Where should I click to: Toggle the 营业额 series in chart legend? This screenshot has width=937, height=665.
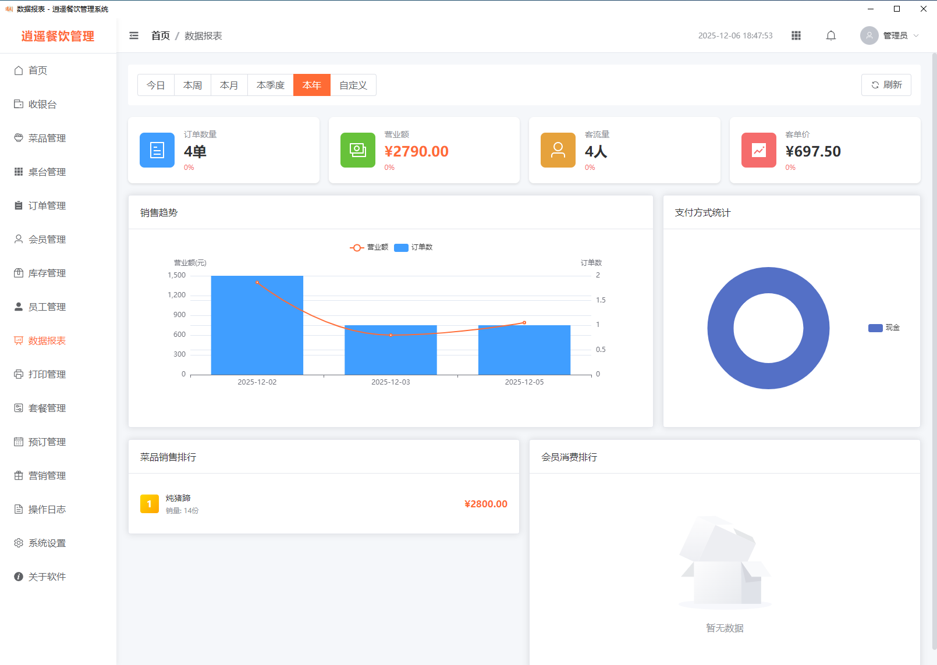[370, 247]
